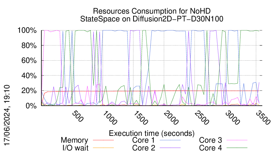Click the 40% y-axis label

(29, 76)
